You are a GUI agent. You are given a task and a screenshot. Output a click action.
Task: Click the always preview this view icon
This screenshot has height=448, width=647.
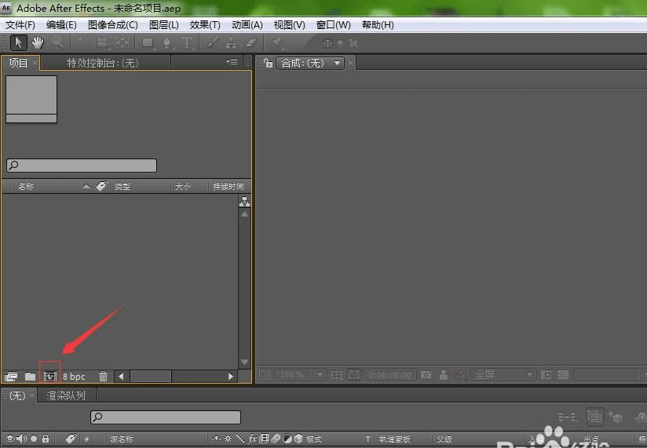tap(265, 374)
